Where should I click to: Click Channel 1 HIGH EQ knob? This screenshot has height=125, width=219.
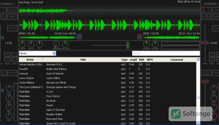(9, 98)
